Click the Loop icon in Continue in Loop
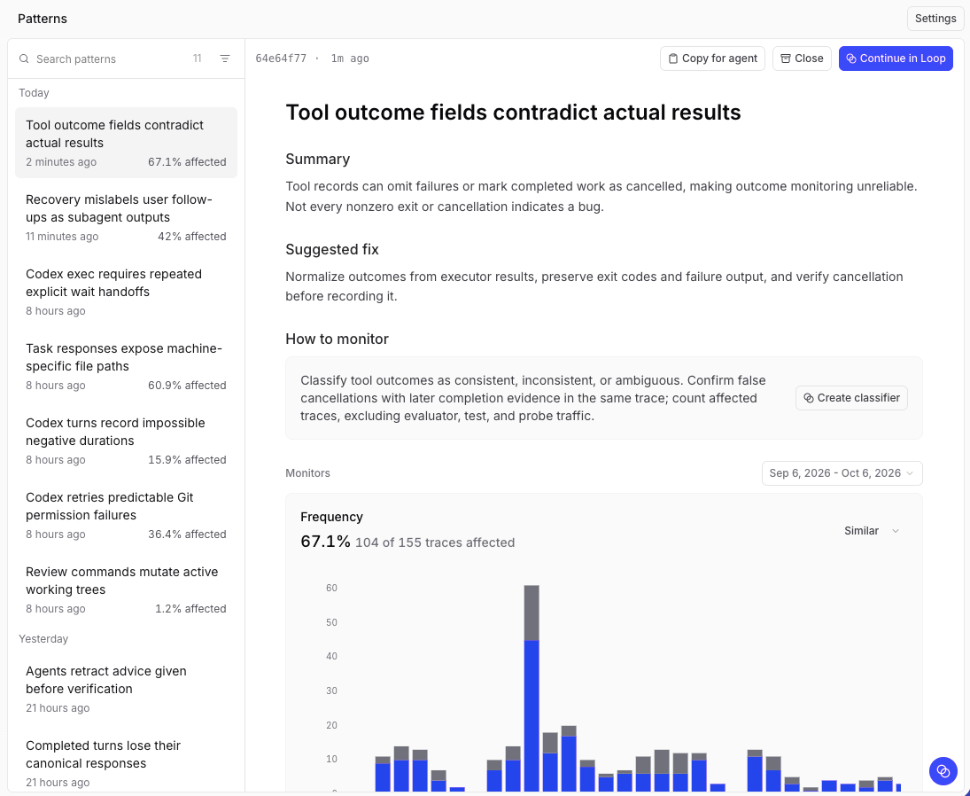 click(x=851, y=59)
